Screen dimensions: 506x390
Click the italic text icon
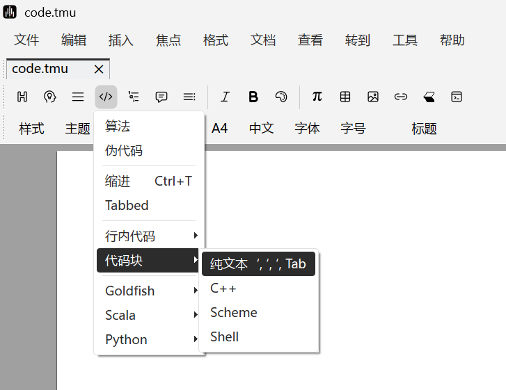coord(225,97)
